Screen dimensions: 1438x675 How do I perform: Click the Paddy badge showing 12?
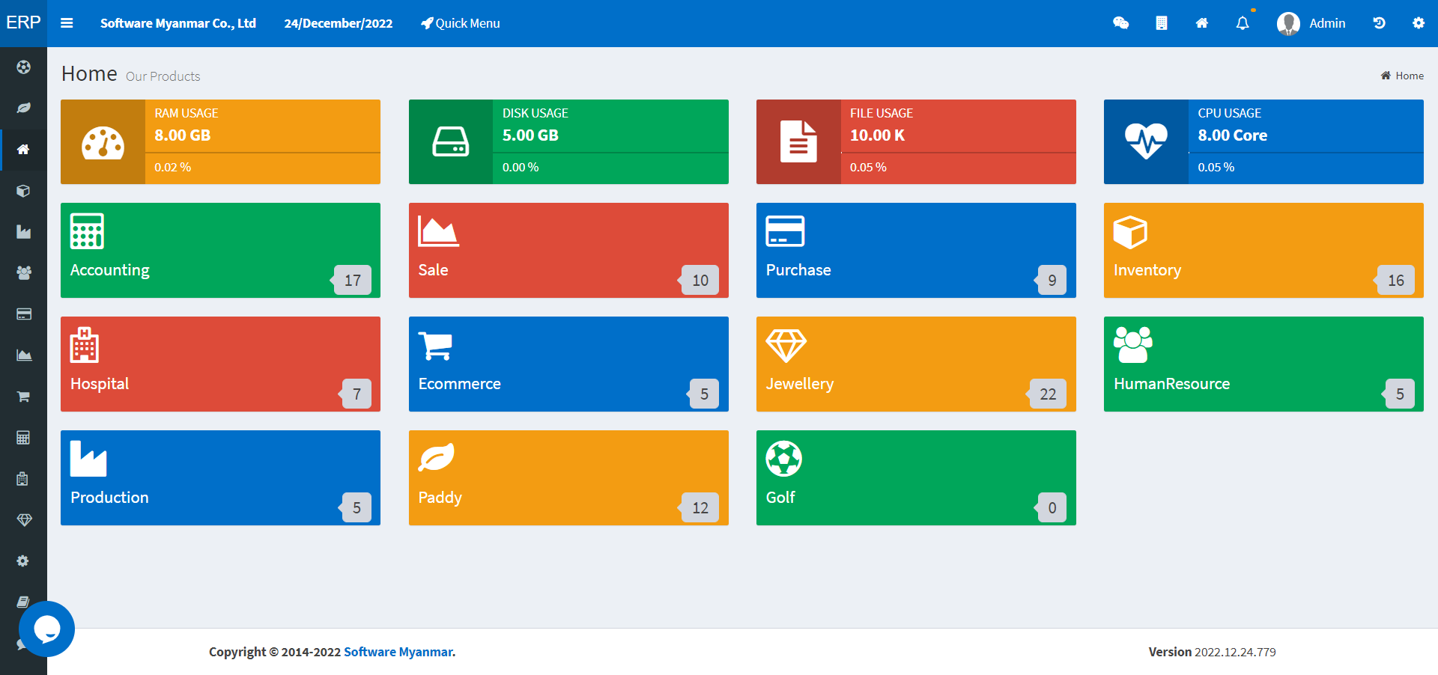click(x=700, y=507)
